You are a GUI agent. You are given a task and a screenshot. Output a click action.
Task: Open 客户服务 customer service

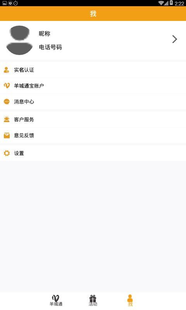pos(93,119)
